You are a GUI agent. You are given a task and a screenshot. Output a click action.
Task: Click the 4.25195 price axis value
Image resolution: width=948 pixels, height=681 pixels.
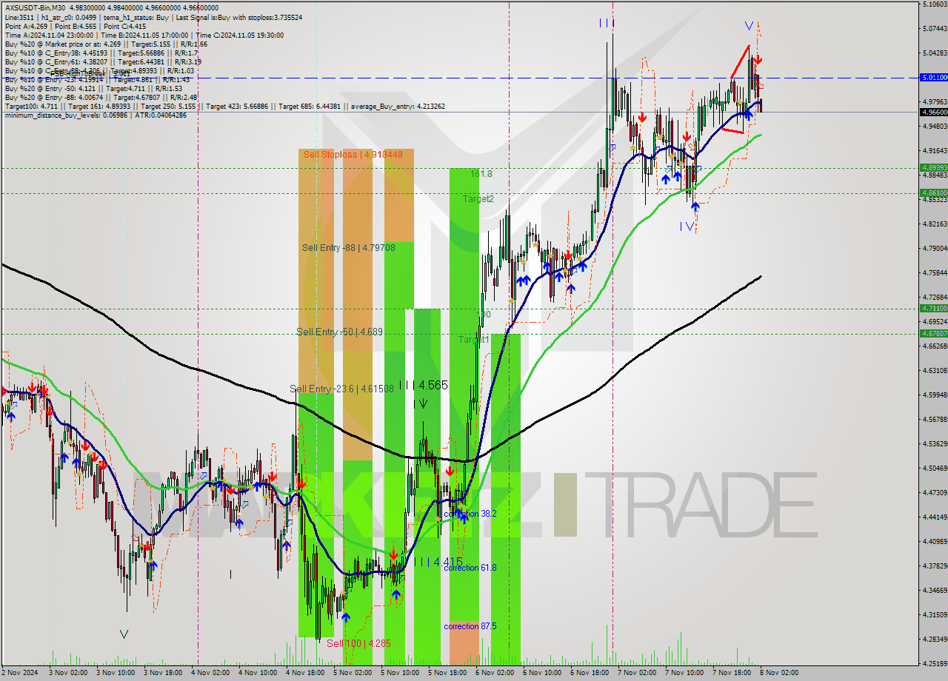(934, 663)
